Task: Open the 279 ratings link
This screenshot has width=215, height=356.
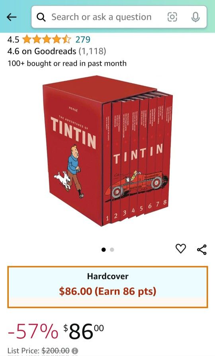Action: [x=83, y=40]
